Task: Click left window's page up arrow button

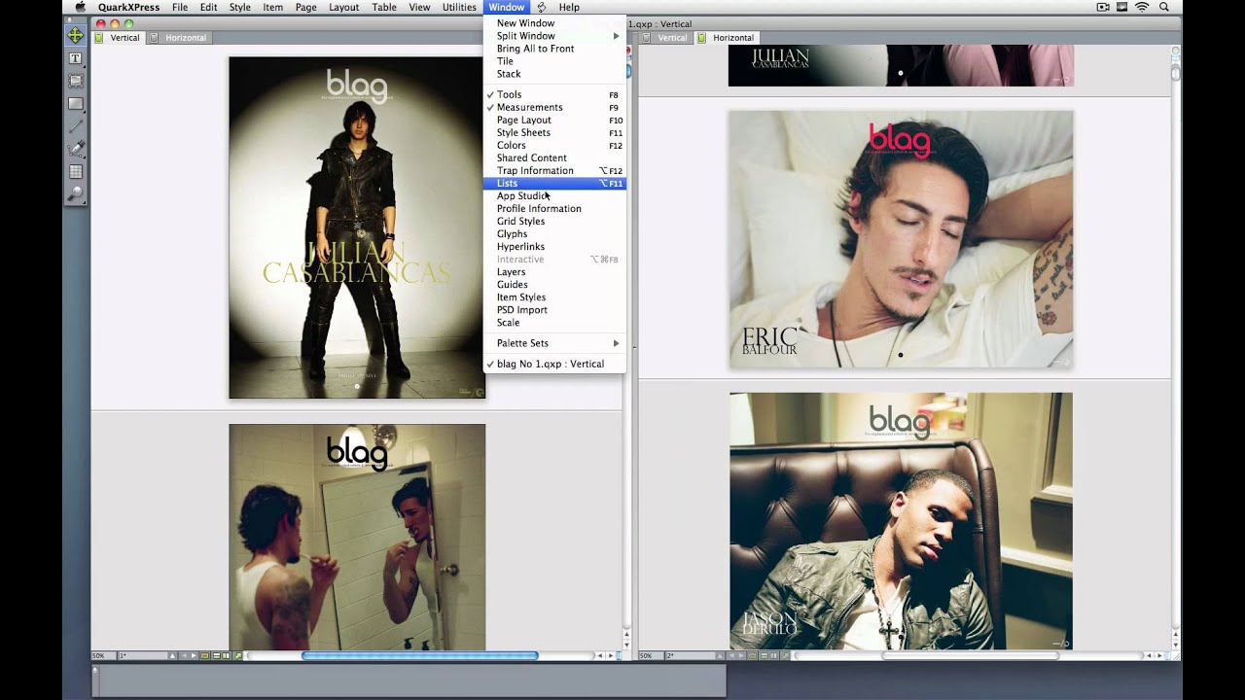Action: pos(173,655)
